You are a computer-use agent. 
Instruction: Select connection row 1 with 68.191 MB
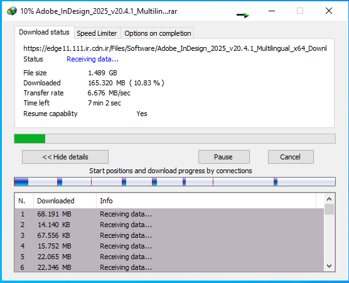pos(169,214)
